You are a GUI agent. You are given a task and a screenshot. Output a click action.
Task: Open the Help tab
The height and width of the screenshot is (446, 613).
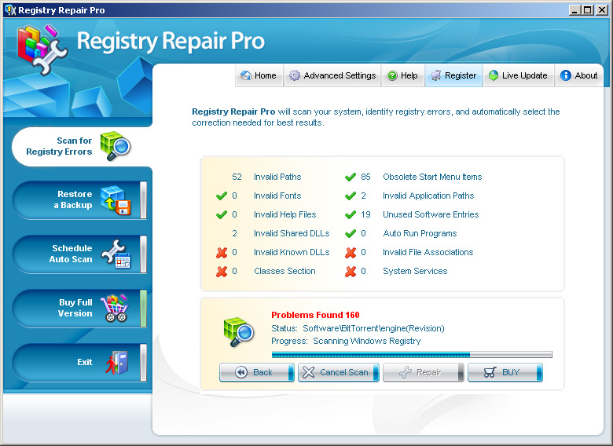pyautogui.click(x=402, y=75)
